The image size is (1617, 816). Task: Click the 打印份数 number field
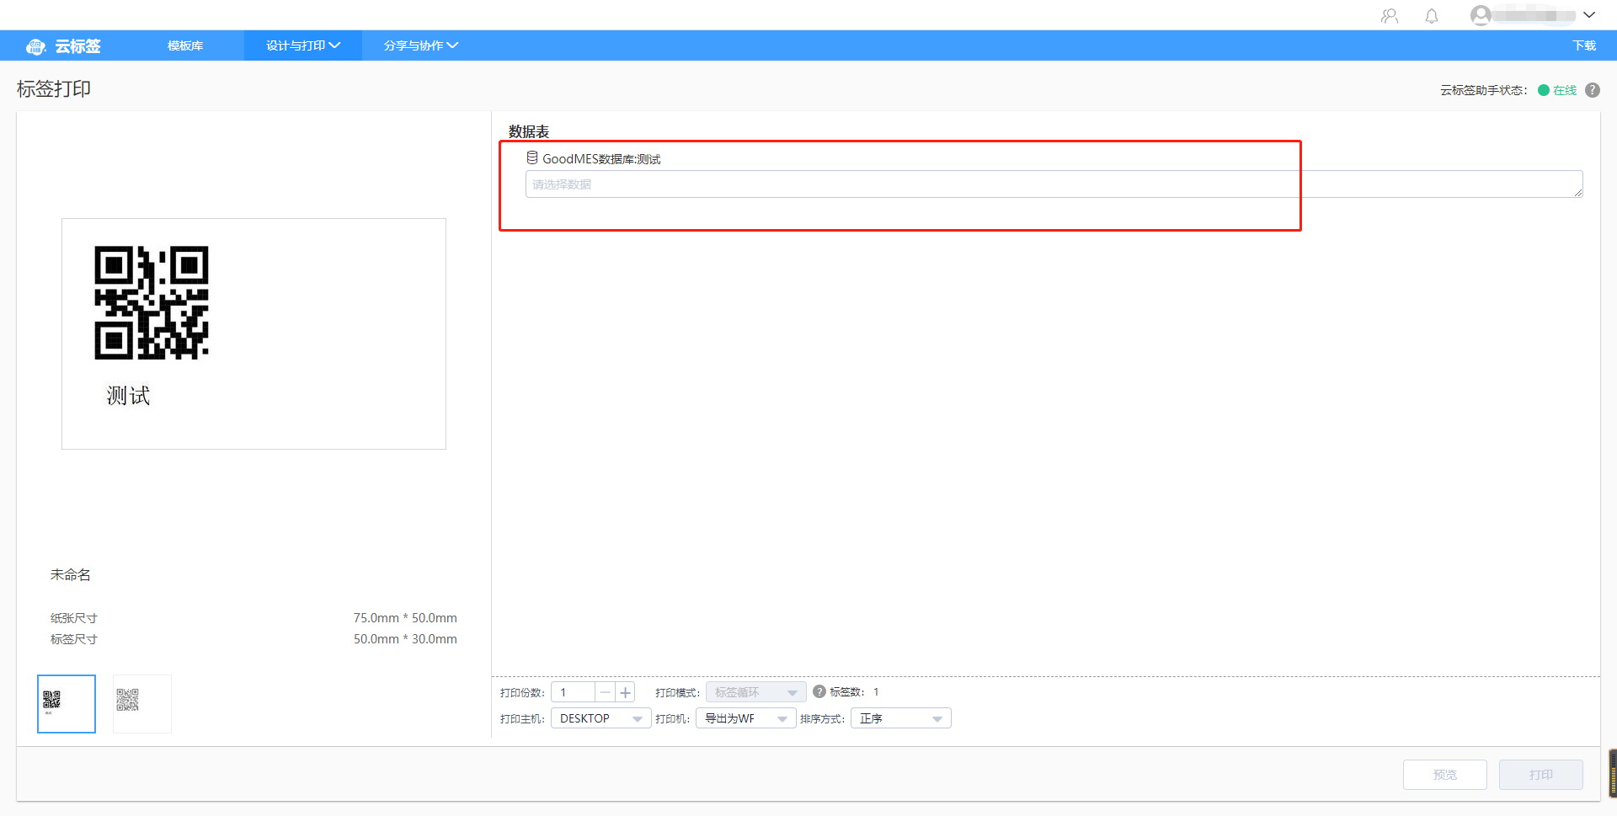coord(573,692)
